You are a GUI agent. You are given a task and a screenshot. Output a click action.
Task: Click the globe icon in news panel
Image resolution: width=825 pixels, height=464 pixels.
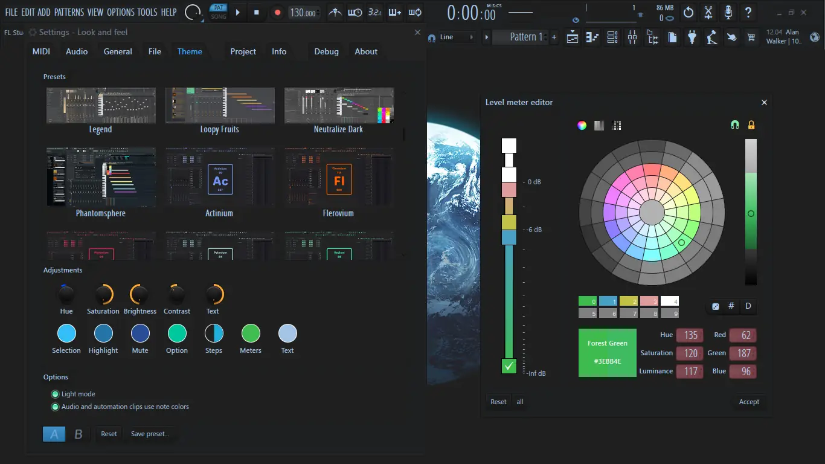click(815, 37)
